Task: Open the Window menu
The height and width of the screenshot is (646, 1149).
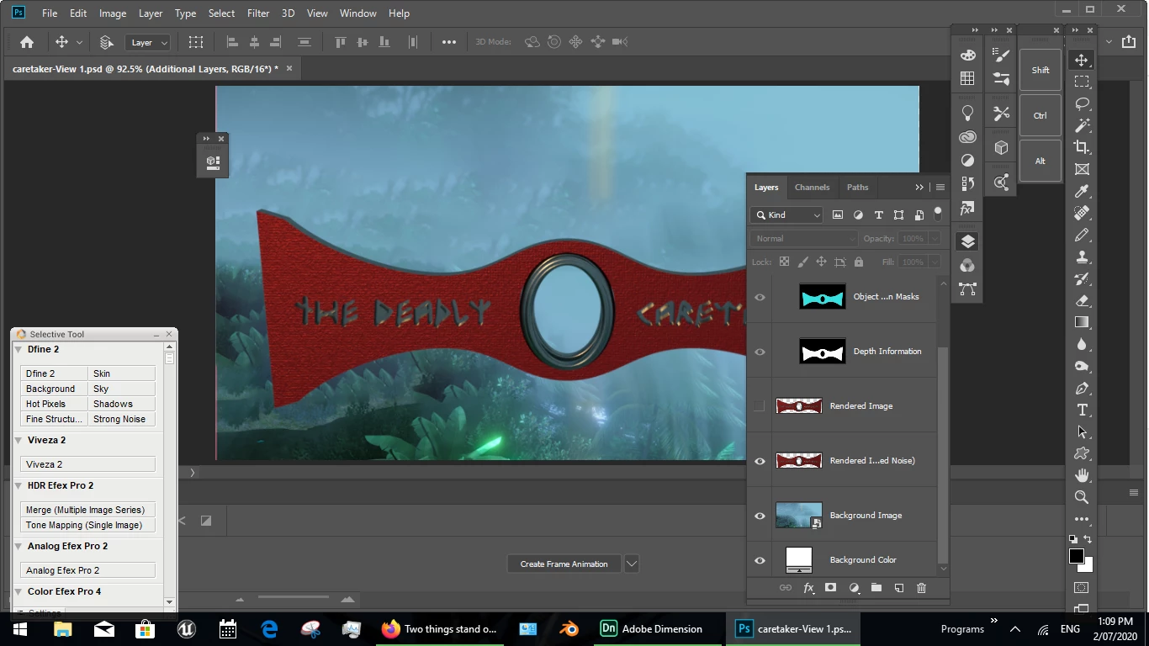Action: point(358,13)
